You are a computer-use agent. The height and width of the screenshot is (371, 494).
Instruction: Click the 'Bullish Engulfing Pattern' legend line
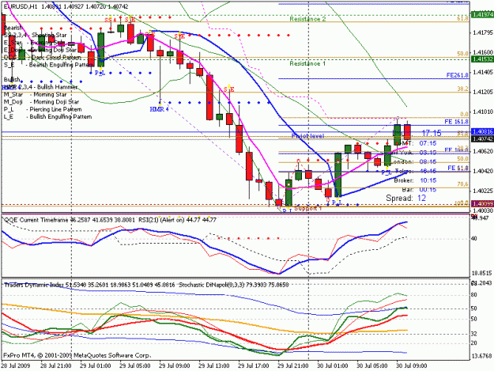click(48, 116)
